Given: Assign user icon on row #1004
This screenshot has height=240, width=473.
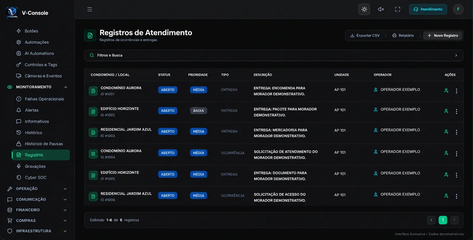Looking at the screenshot, I should pos(446,153).
